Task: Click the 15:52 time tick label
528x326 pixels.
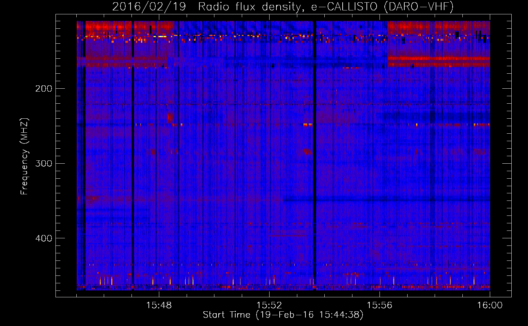Action: [269, 305]
